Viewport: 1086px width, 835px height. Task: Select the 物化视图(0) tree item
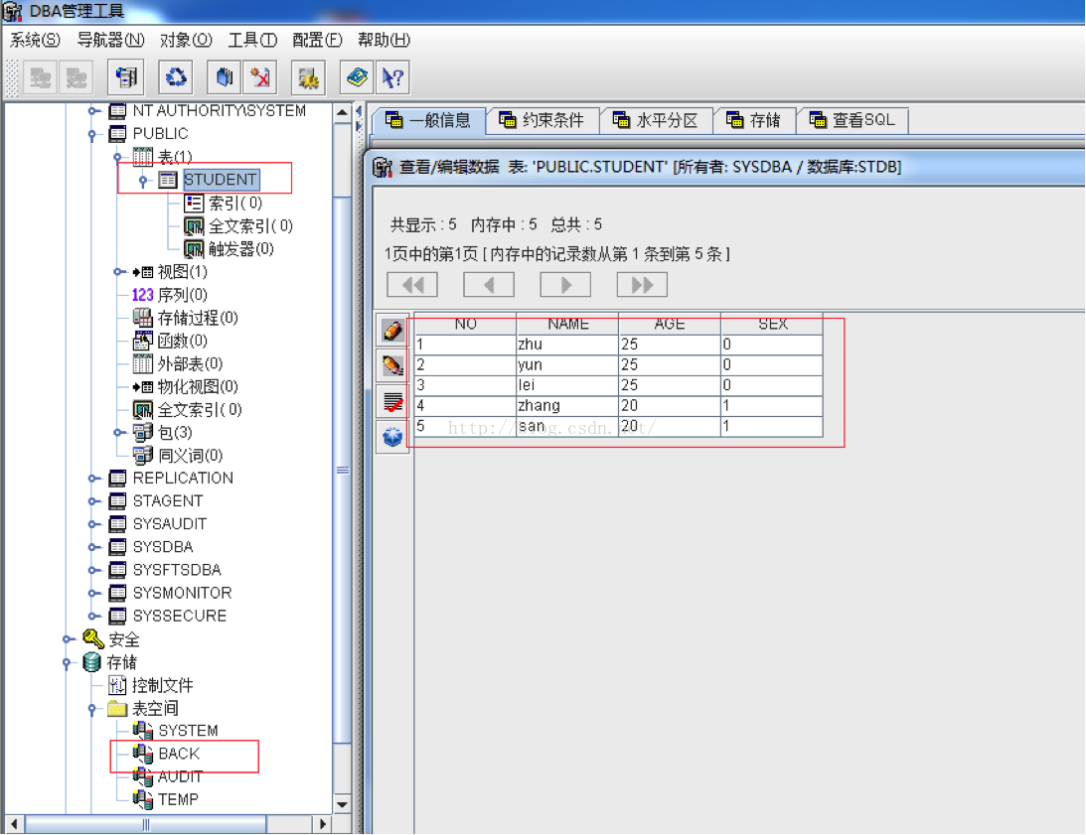coord(198,386)
